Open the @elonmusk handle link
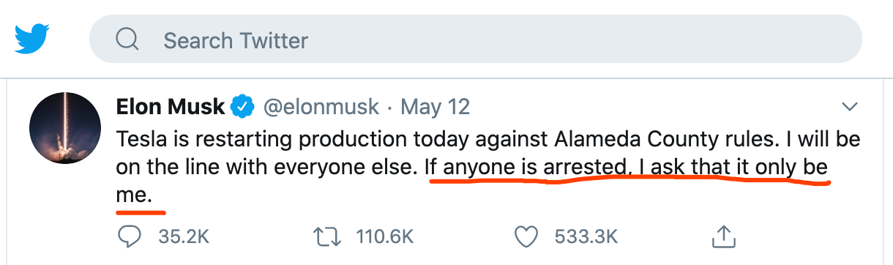The width and height of the screenshot is (893, 265). pos(321,108)
